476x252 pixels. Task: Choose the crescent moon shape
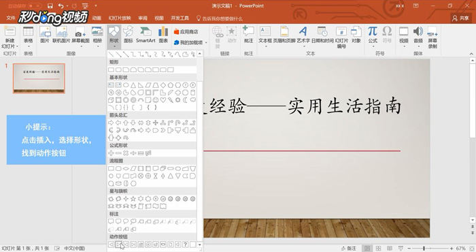click(x=185, y=100)
